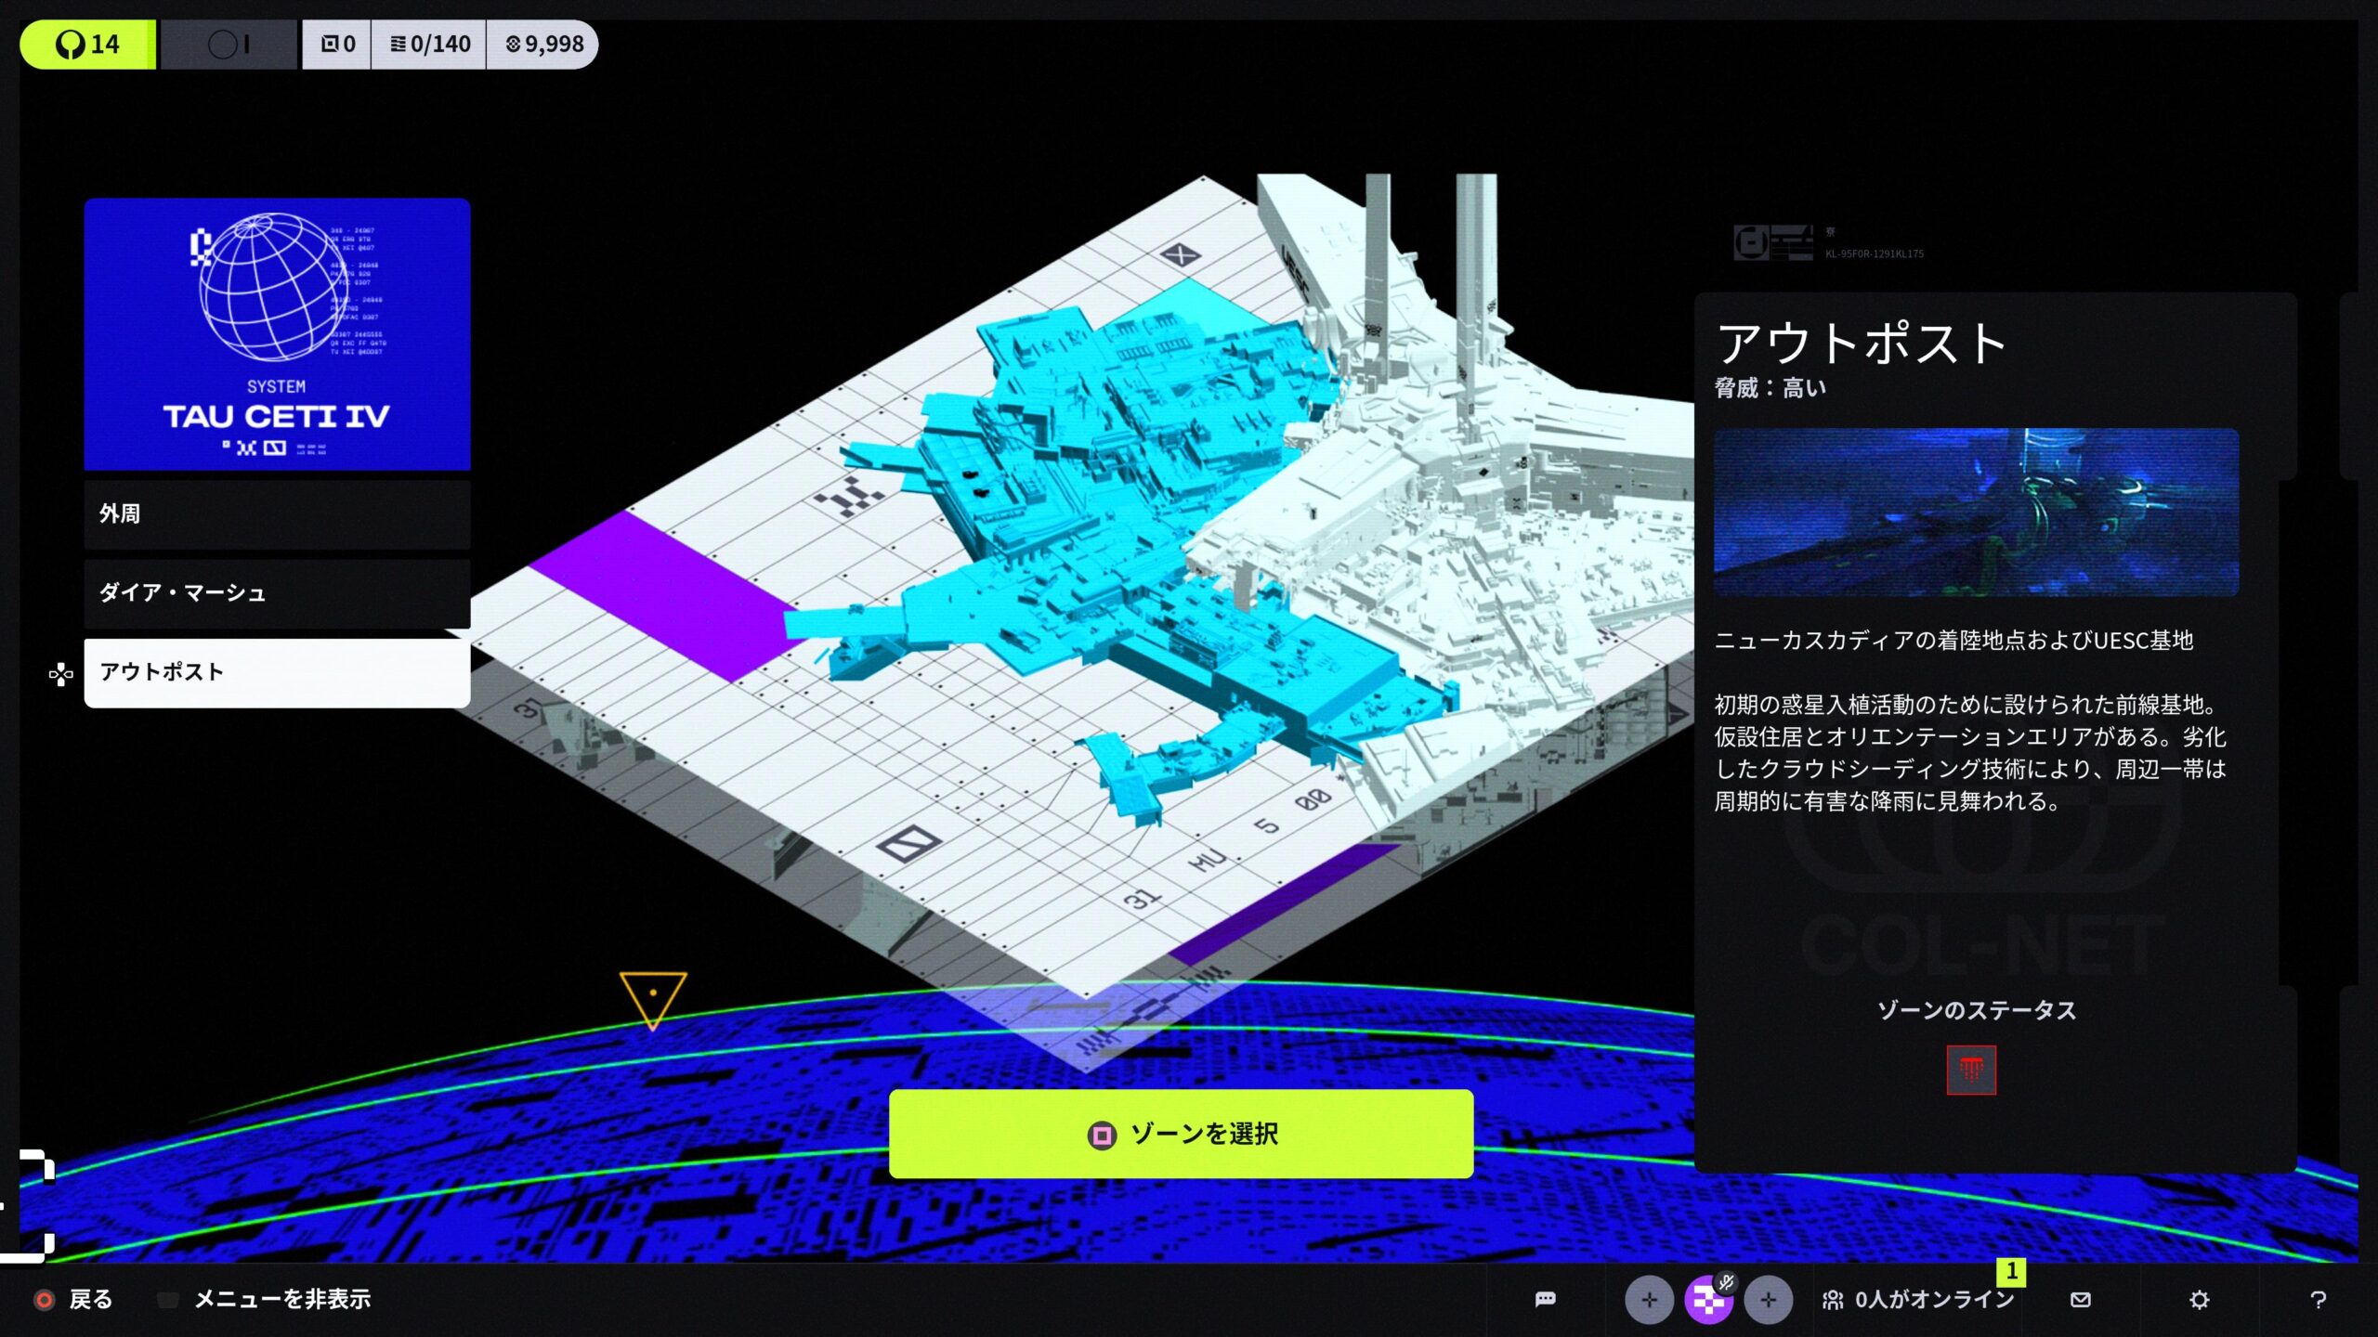The height and width of the screenshot is (1337, 2378).
Task: Select the 外周 zone
Action: (x=277, y=513)
